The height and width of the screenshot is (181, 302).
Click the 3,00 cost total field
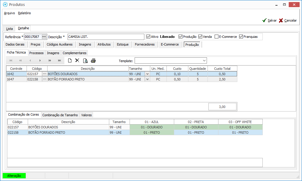coord(222,107)
